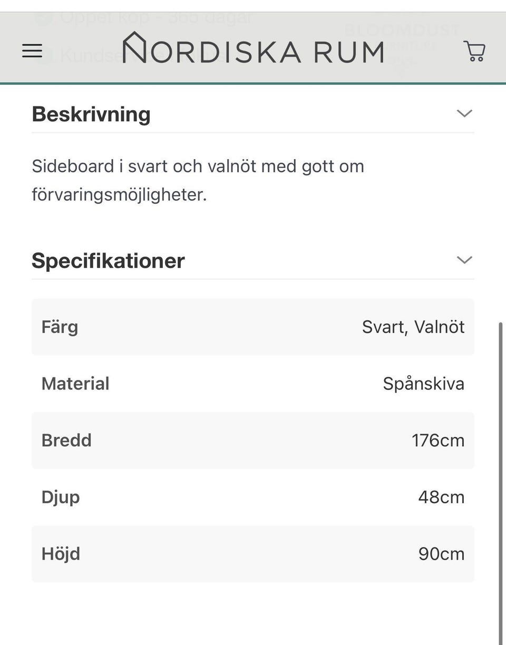The width and height of the screenshot is (506, 645).
Task: Select the Höjd specification row
Action: point(253,554)
